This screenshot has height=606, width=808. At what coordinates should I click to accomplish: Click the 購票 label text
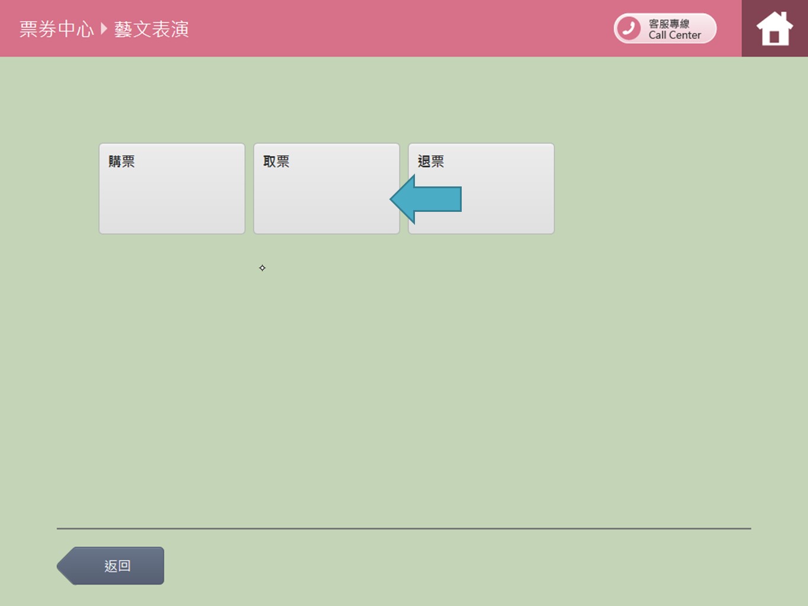click(121, 162)
